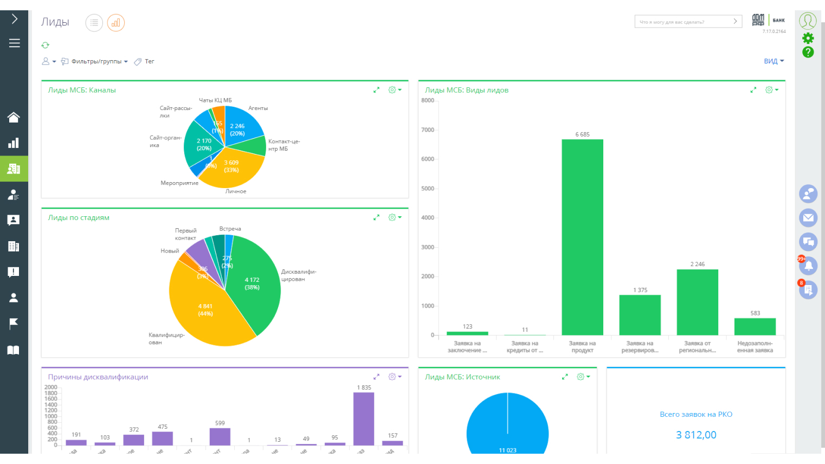Open the green help question mark

click(x=808, y=52)
